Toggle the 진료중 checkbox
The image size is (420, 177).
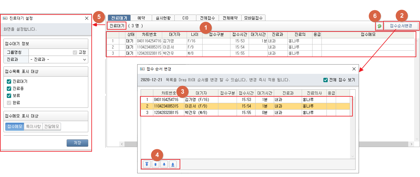click(9, 89)
